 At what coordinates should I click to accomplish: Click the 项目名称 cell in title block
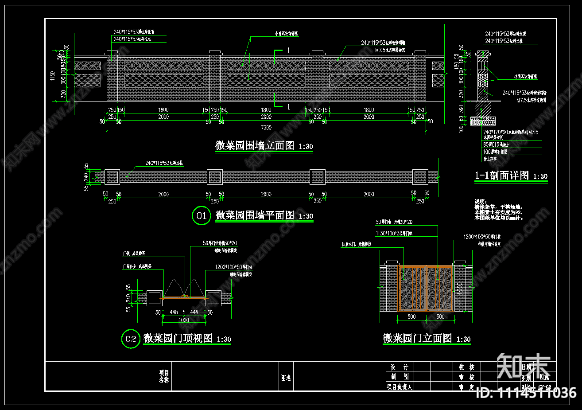(164, 376)
